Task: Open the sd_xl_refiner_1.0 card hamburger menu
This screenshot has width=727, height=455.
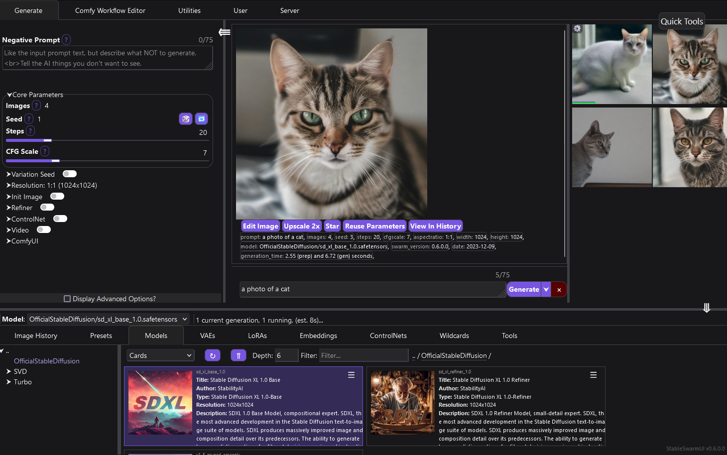Action: click(593, 375)
